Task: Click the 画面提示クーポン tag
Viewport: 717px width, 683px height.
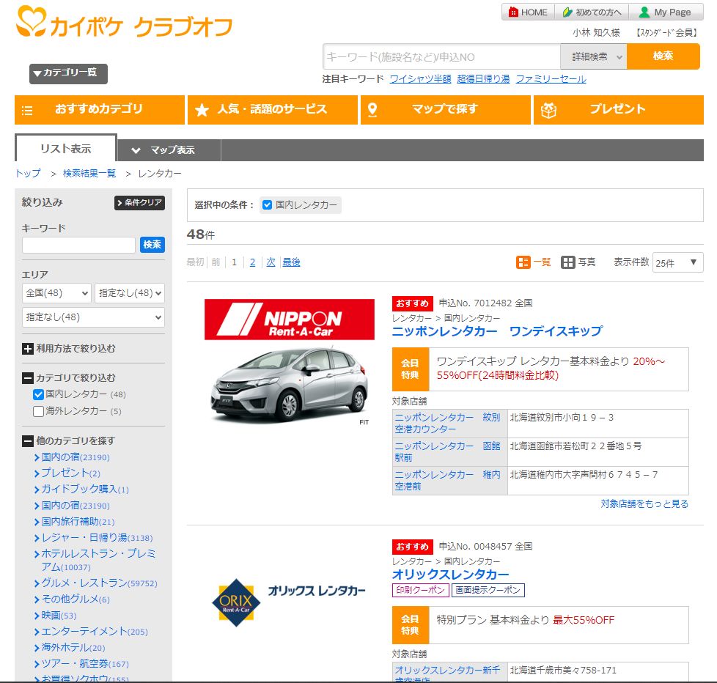Action: [488, 590]
